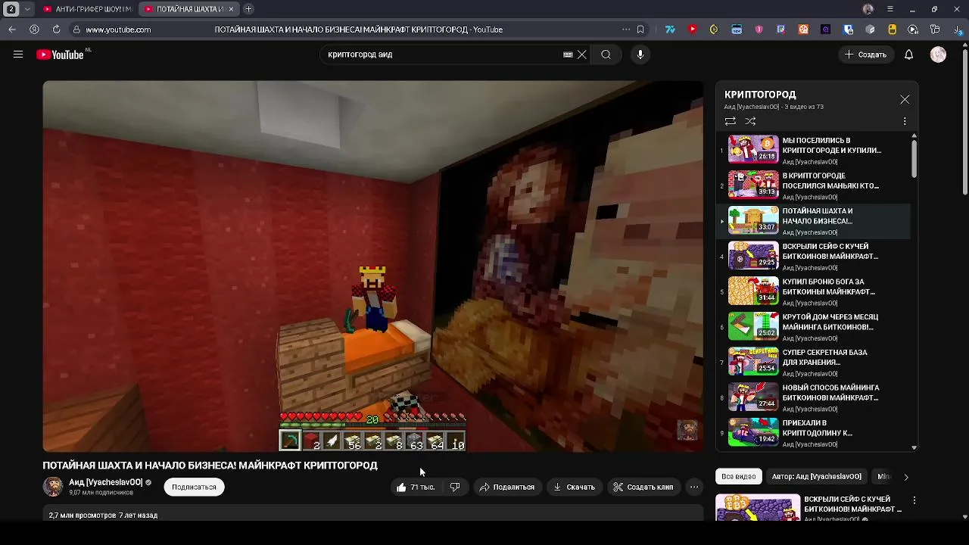Click the Поделиться share button
The width and height of the screenshot is (969, 545).
pyautogui.click(x=506, y=487)
